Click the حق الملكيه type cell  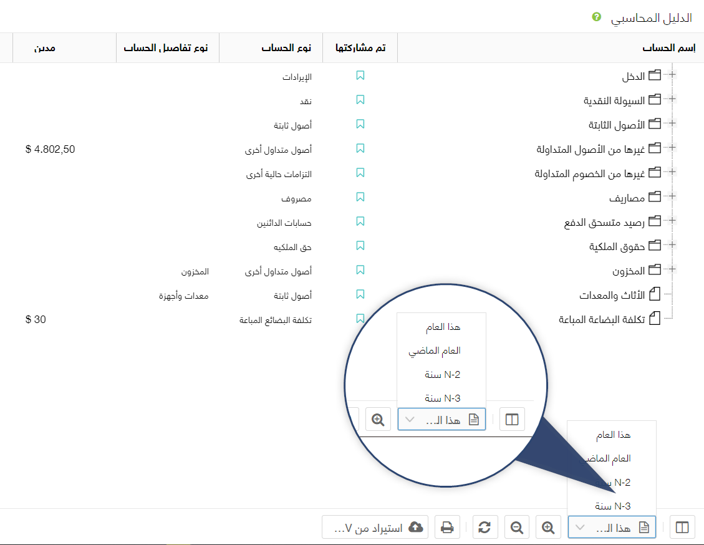point(292,247)
